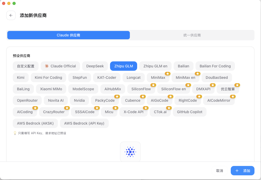Choose CrazyRouter preset
261x180 pixels.
(x=54, y=112)
